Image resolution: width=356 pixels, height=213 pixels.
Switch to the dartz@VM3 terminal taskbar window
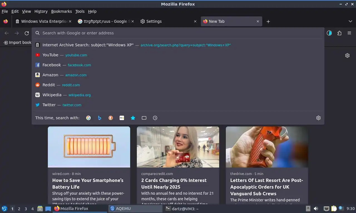191,209
